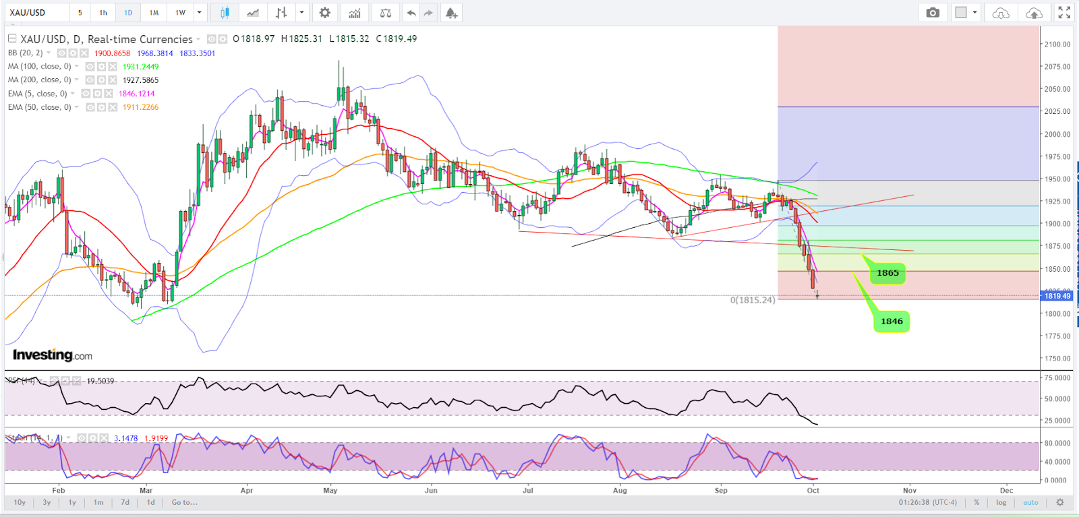Remove the Stoch indicator pane
Image resolution: width=1079 pixels, height=517 pixels.
coord(104,438)
